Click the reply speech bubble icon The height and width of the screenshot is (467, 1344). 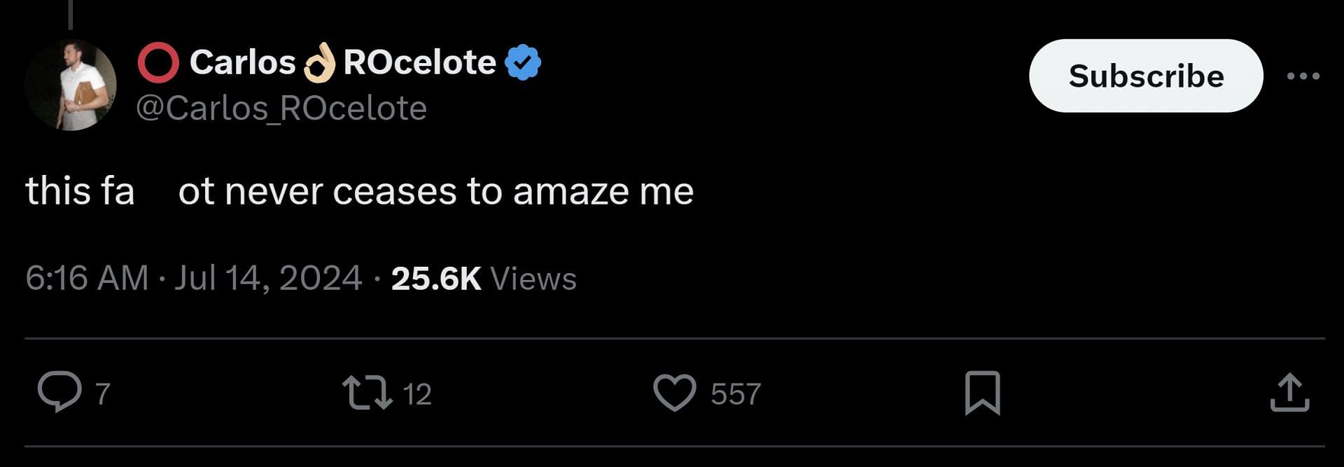(x=59, y=392)
